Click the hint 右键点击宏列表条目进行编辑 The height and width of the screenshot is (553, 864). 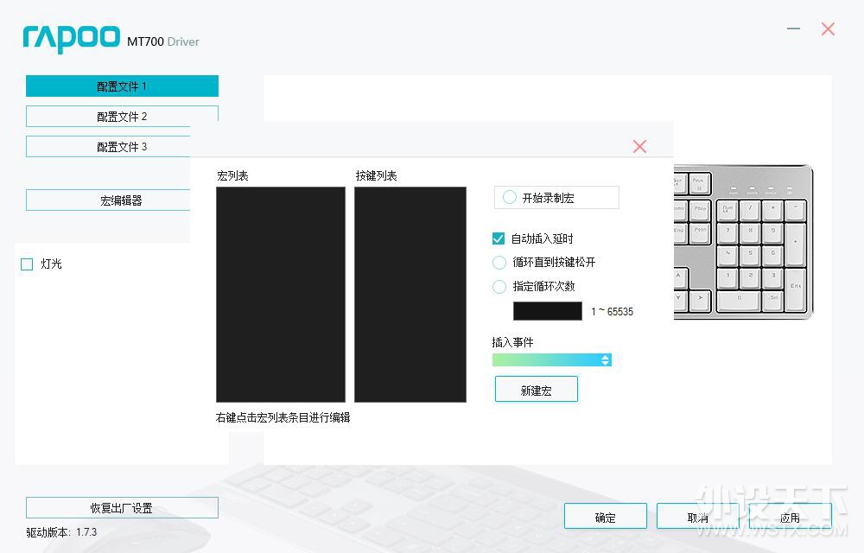tap(283, 417)
